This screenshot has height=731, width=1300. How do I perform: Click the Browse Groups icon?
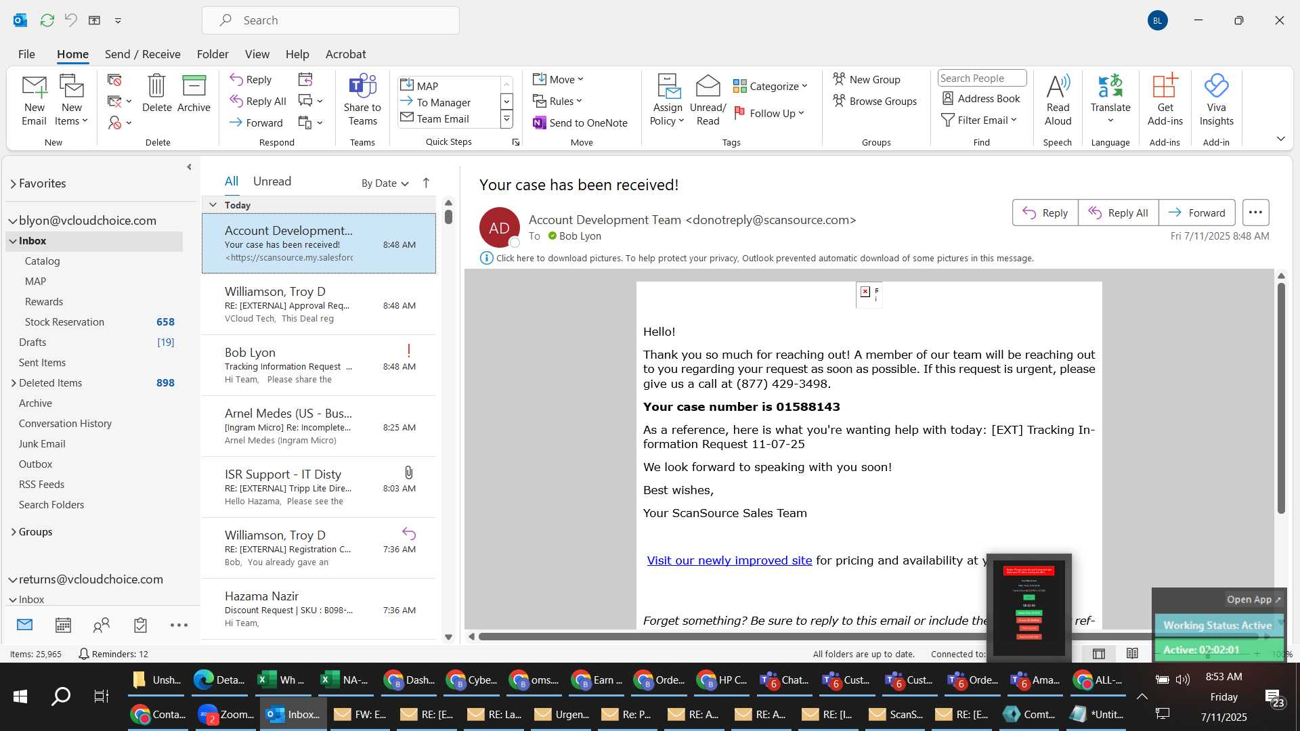(x=839, y=101)
